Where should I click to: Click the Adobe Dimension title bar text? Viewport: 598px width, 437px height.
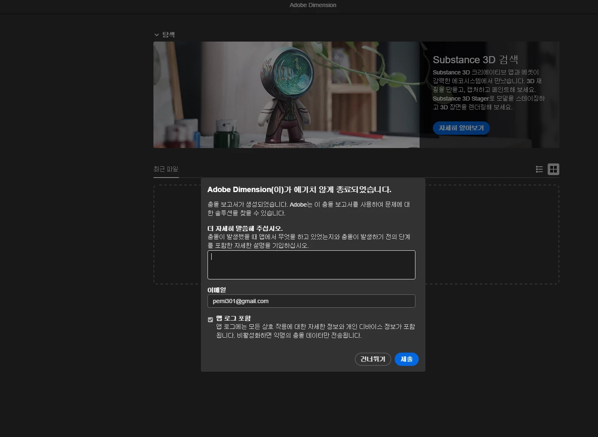point(313,5)
